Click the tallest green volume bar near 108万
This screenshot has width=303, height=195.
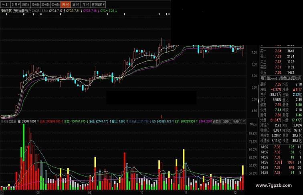coord(24,143)
